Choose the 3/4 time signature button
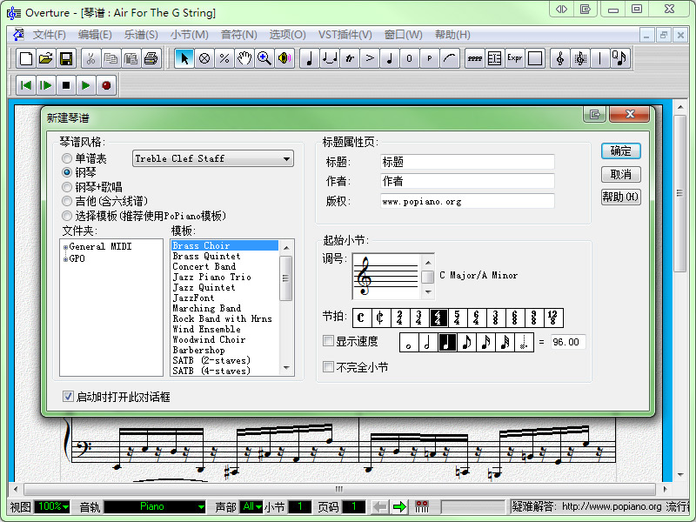Screen dimensions: 696x522 [418, 318]
